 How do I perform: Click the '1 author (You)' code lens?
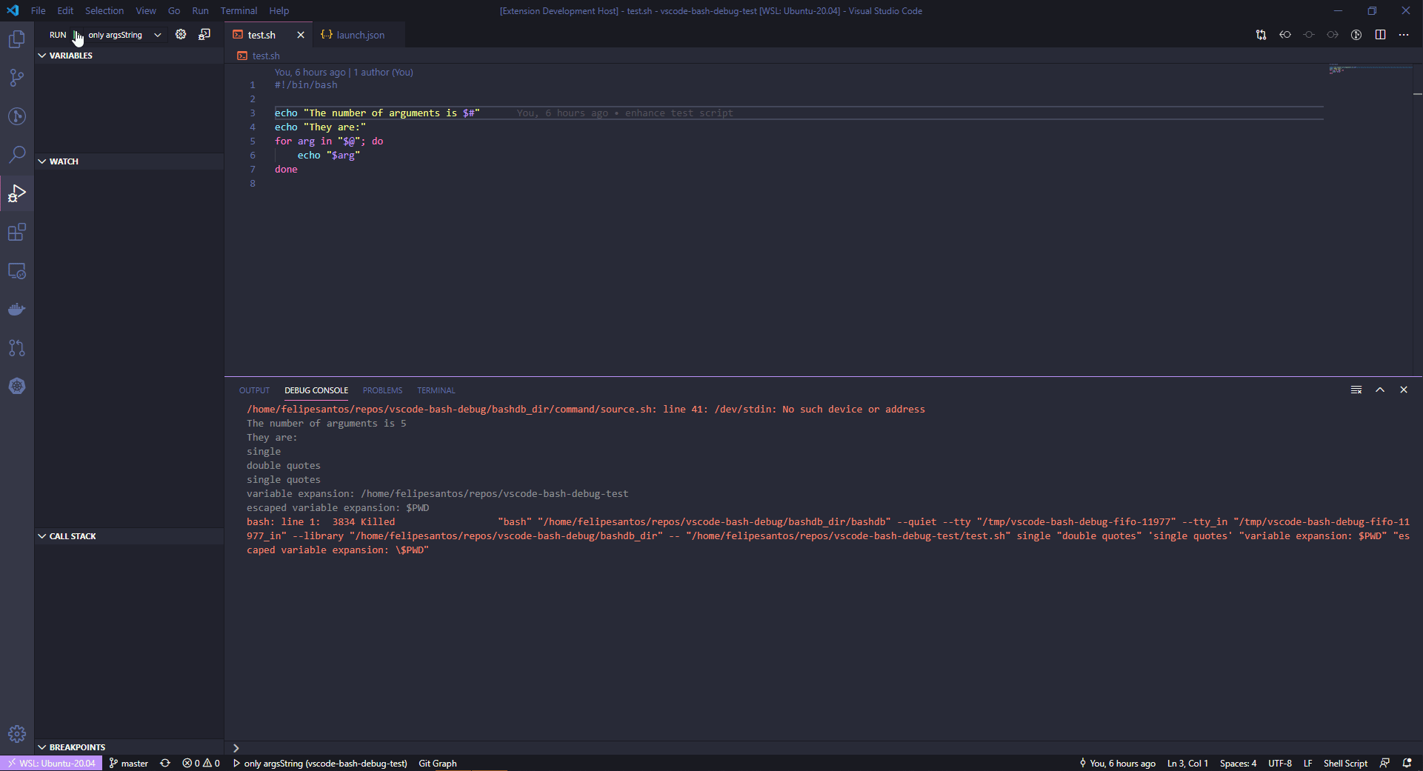(x=383, y=72)
